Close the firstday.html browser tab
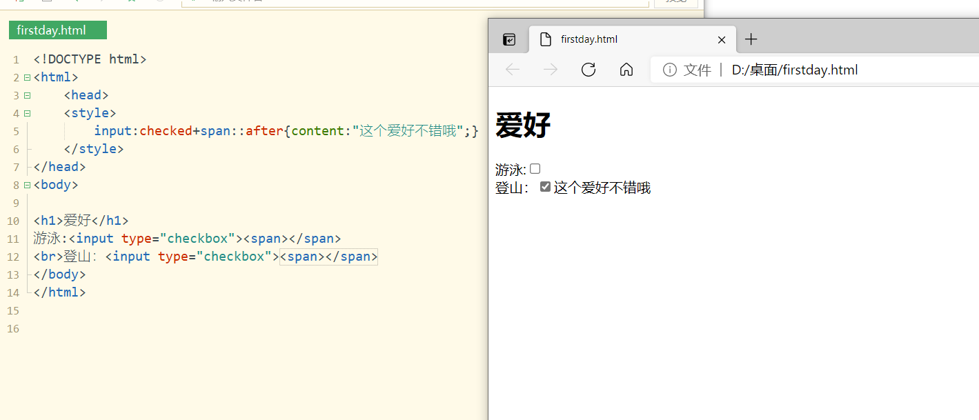This screenshot has width=979, height=420. 722,39
